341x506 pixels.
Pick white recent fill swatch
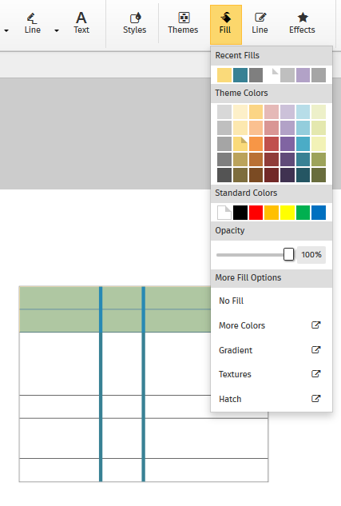point(272,75)
